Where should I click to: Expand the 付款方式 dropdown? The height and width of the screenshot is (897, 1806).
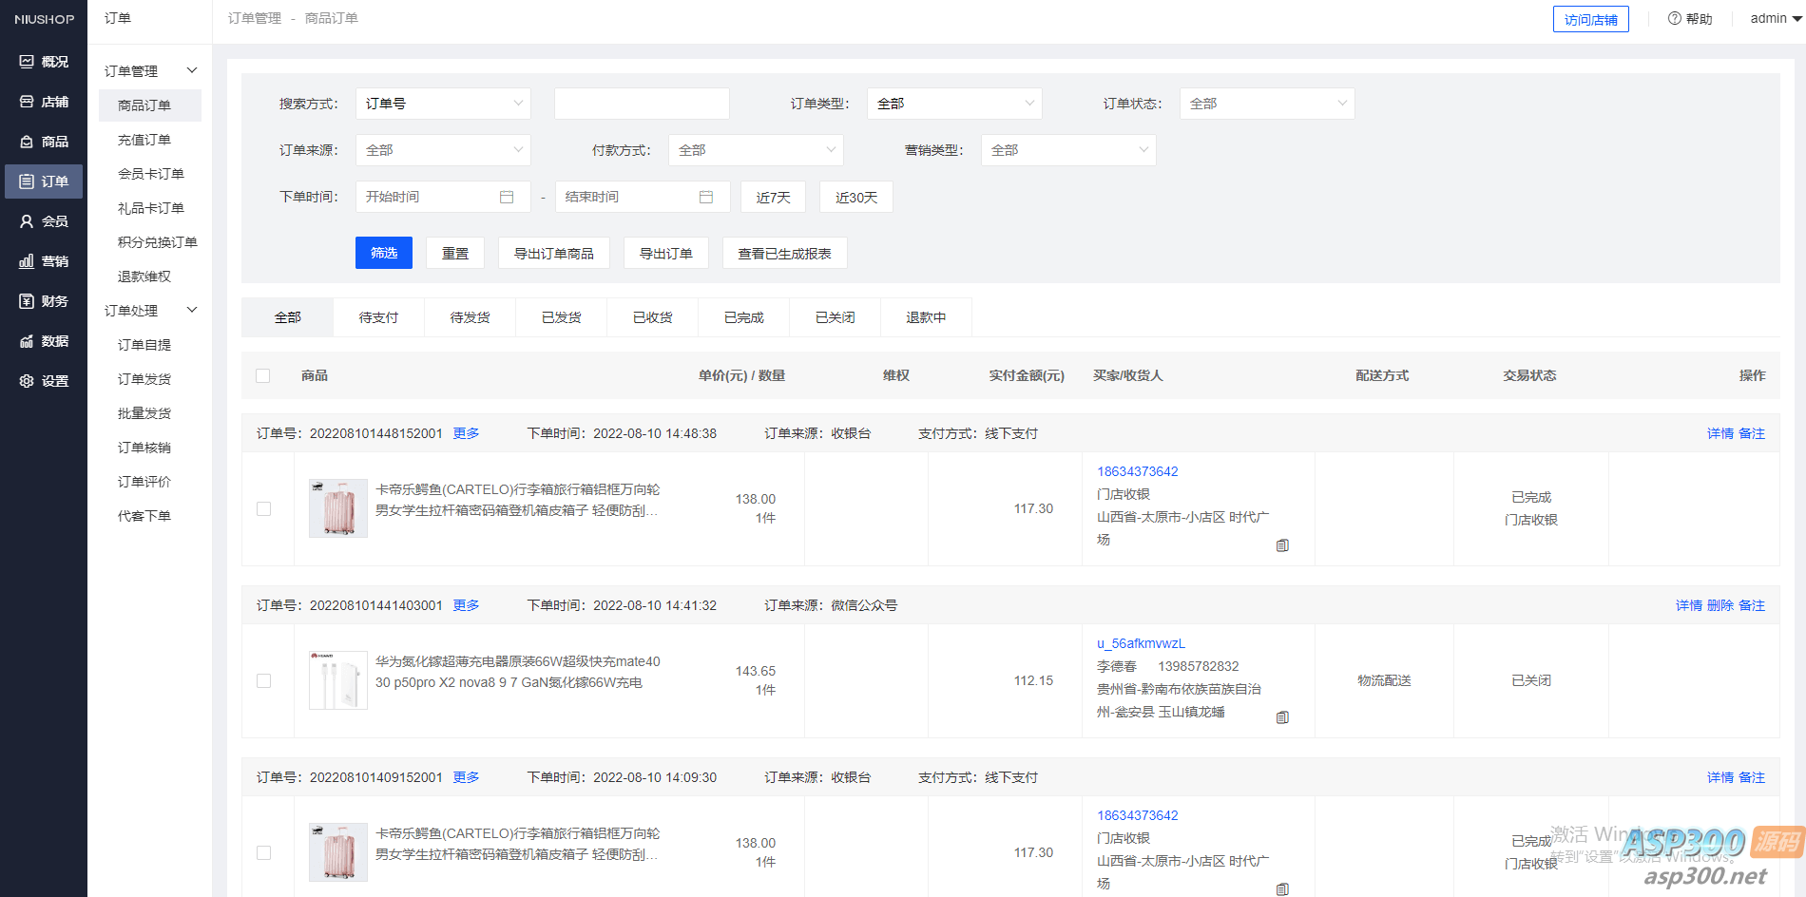pyautogui.click(x=756, y=149)
